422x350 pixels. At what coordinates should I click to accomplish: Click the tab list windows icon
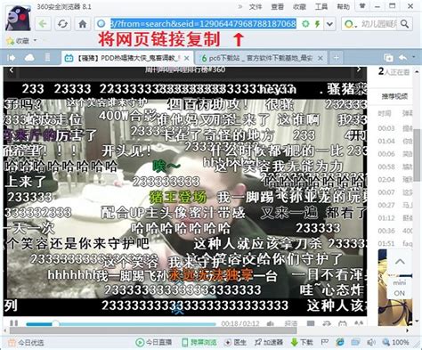click(x=388, y=58)
